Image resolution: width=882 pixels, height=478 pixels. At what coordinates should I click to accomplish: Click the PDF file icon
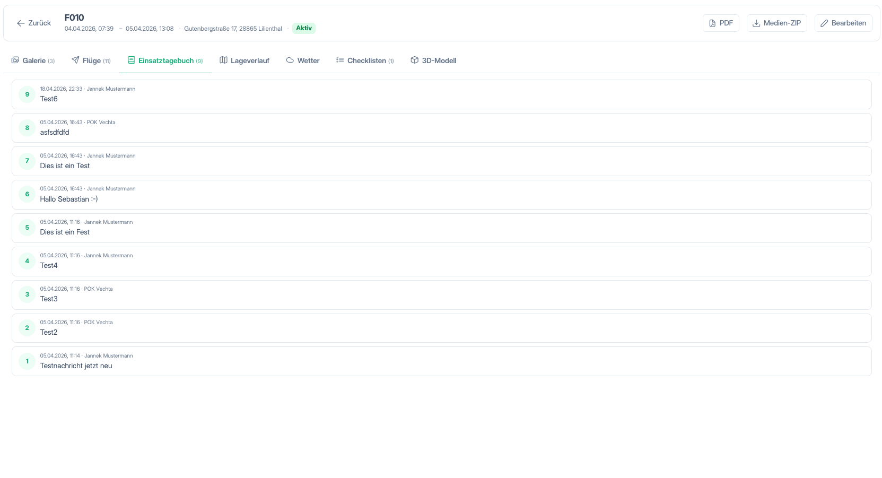click(712, 23)
